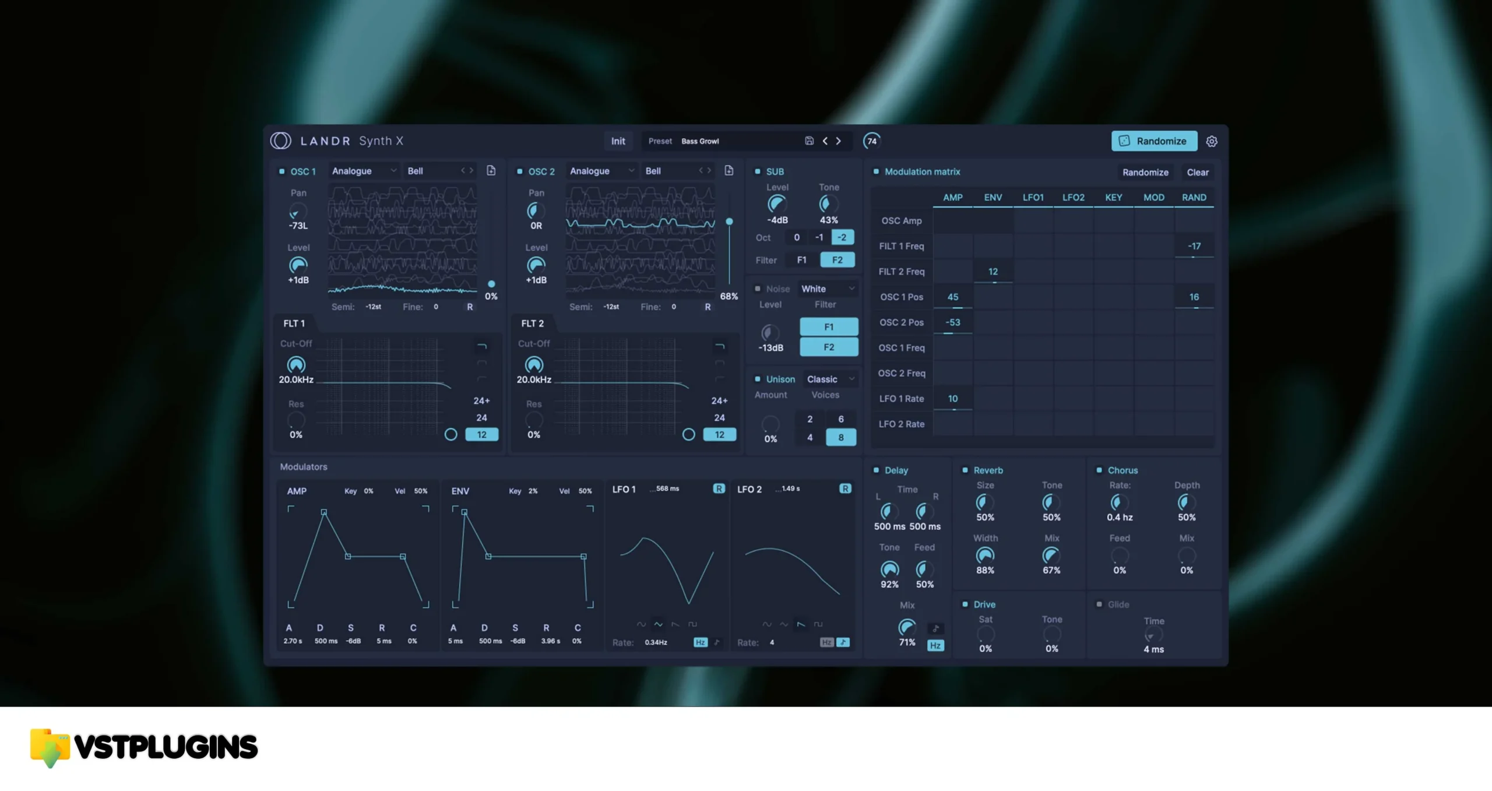Save preset with the disk icon

[x=809, y=141]
